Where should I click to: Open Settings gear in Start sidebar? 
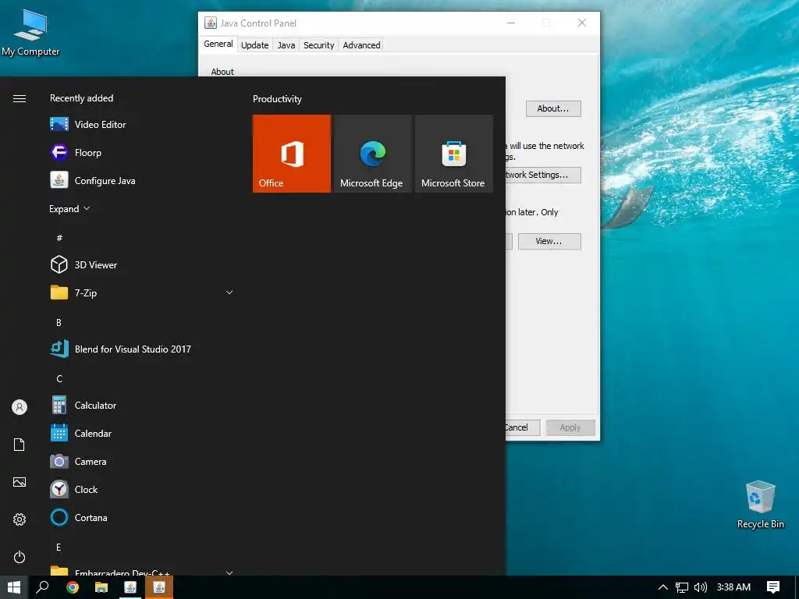(20, 519)
